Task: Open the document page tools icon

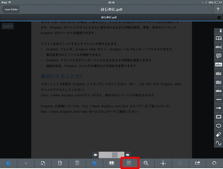Action: tap(60, 163)
